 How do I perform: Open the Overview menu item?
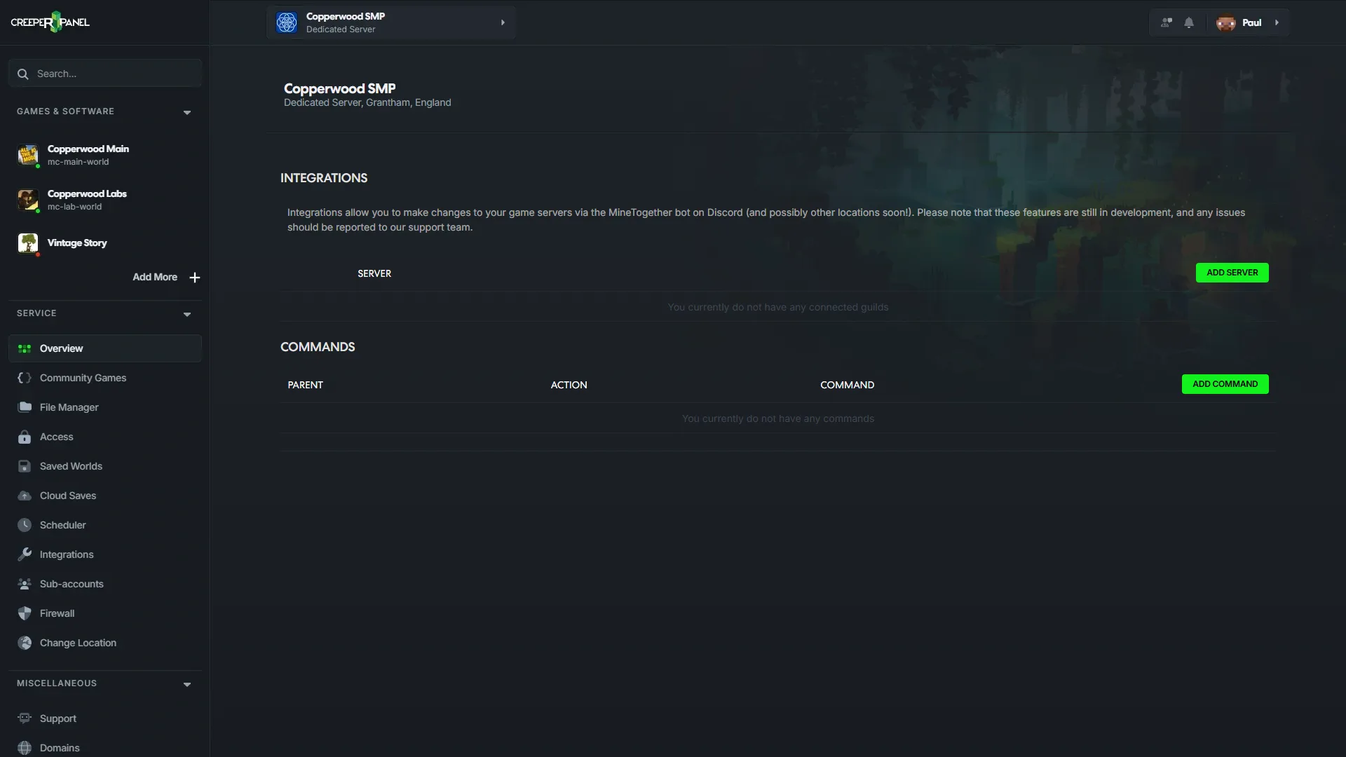[105, 348]
